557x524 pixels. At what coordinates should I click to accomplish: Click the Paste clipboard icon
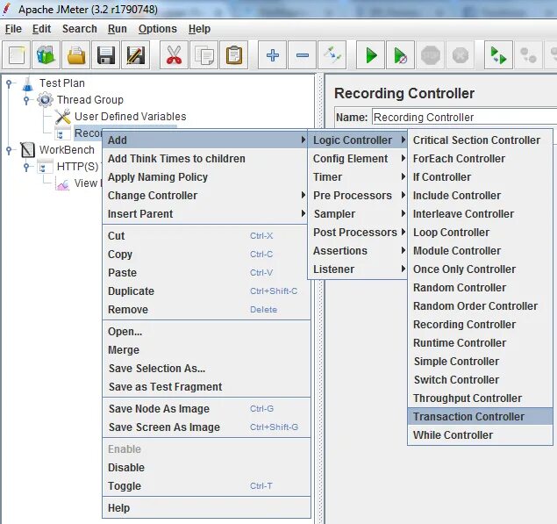tap(233, 55)
